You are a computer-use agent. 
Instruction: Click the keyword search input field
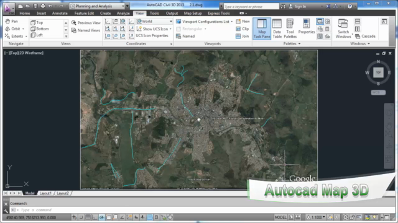point(251,7)
